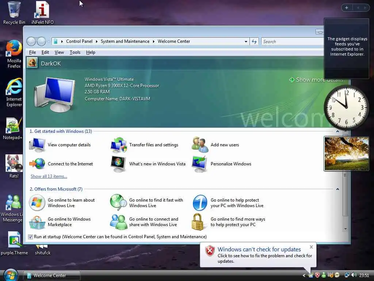Select Help protect PC Windows Live OneCare icon
This screenshot has width=374, height=281.
200,203
